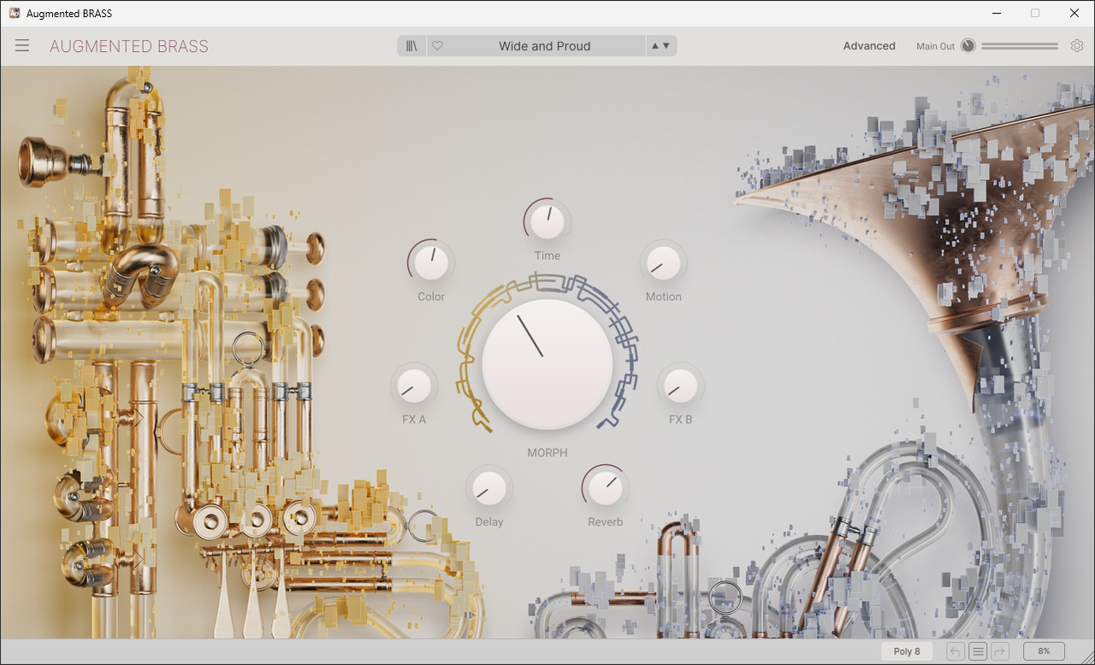Open the Poly 8 polyphony selector
Screen dimensions: 1095x665
(x=907, y=651)
